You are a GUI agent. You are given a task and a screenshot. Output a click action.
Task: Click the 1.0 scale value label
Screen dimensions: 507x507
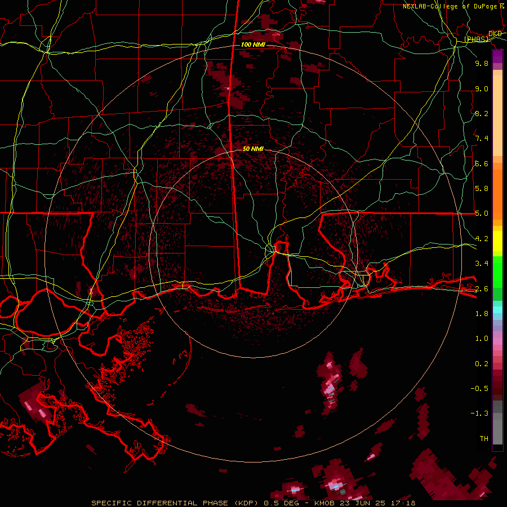[x=482, y=339]
